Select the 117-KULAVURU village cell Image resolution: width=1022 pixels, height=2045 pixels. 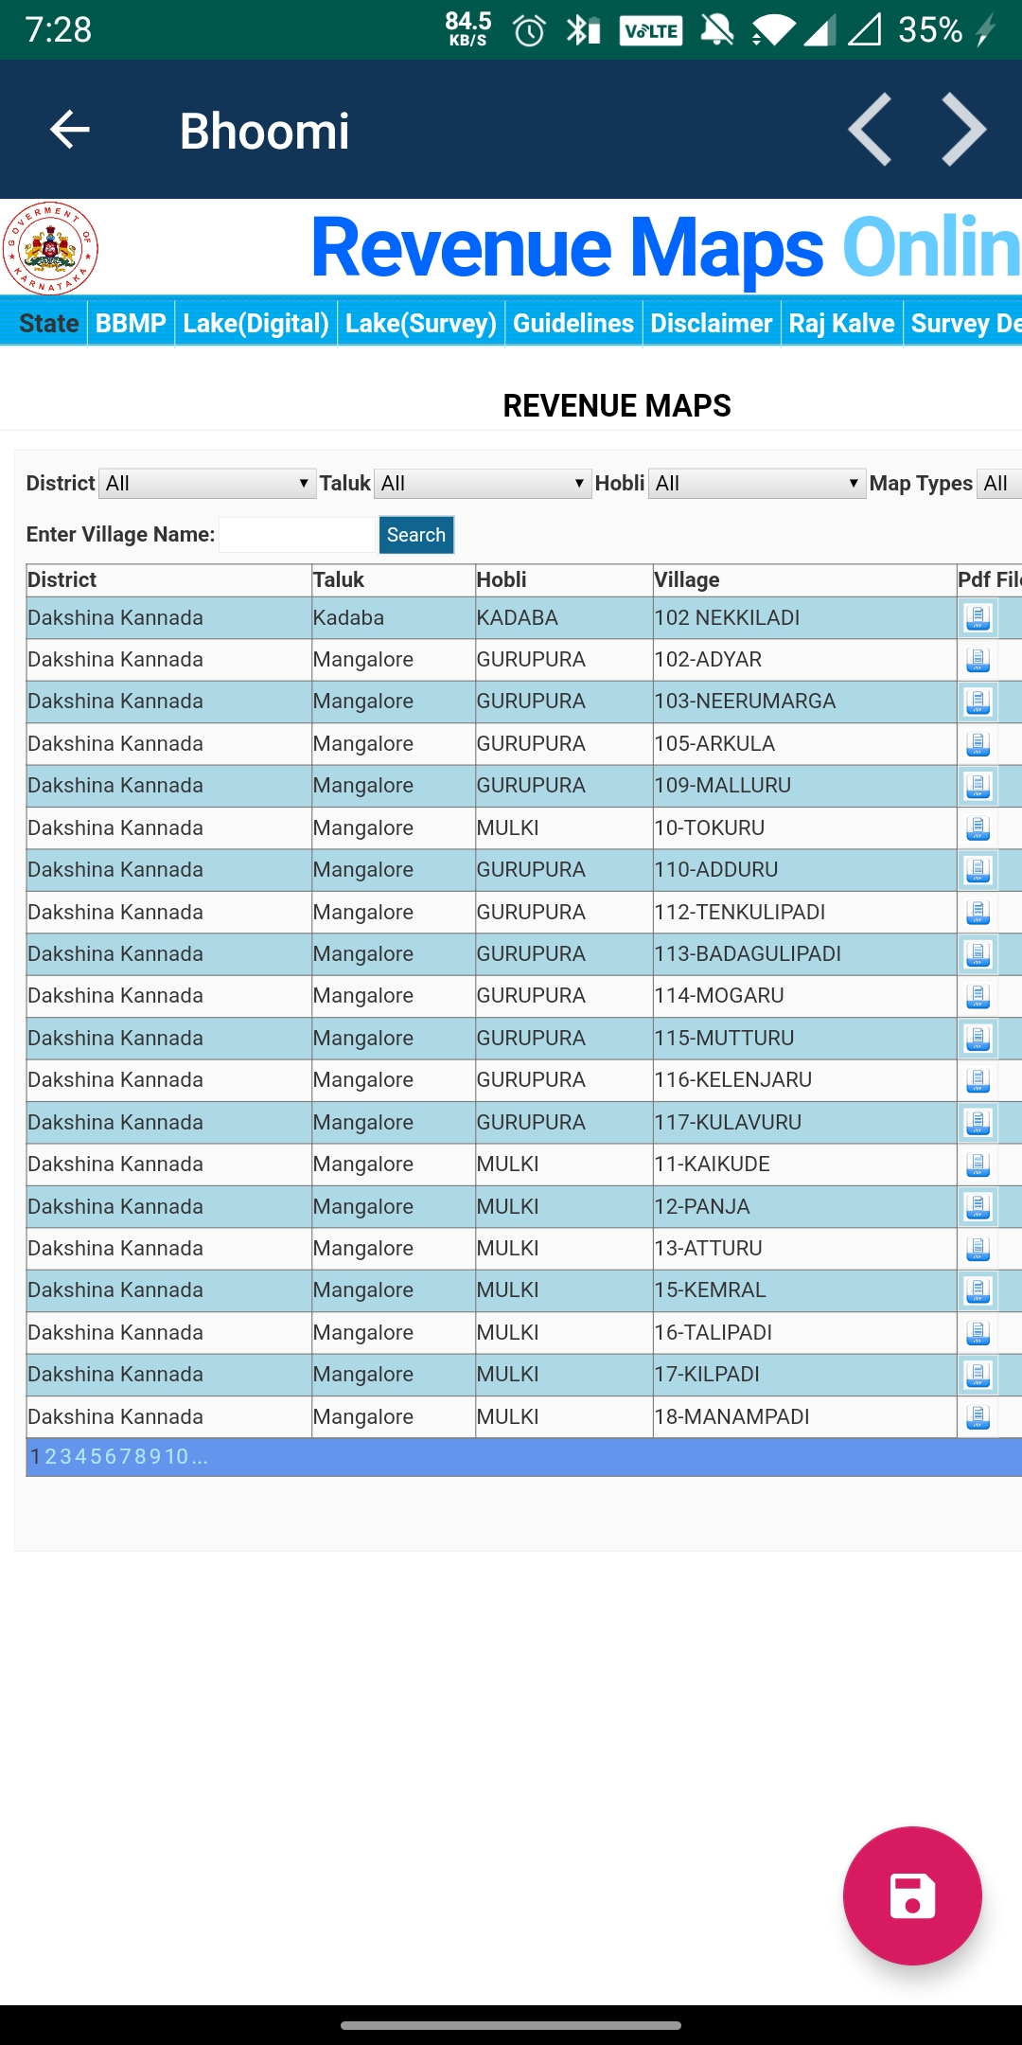(804, 1123)
